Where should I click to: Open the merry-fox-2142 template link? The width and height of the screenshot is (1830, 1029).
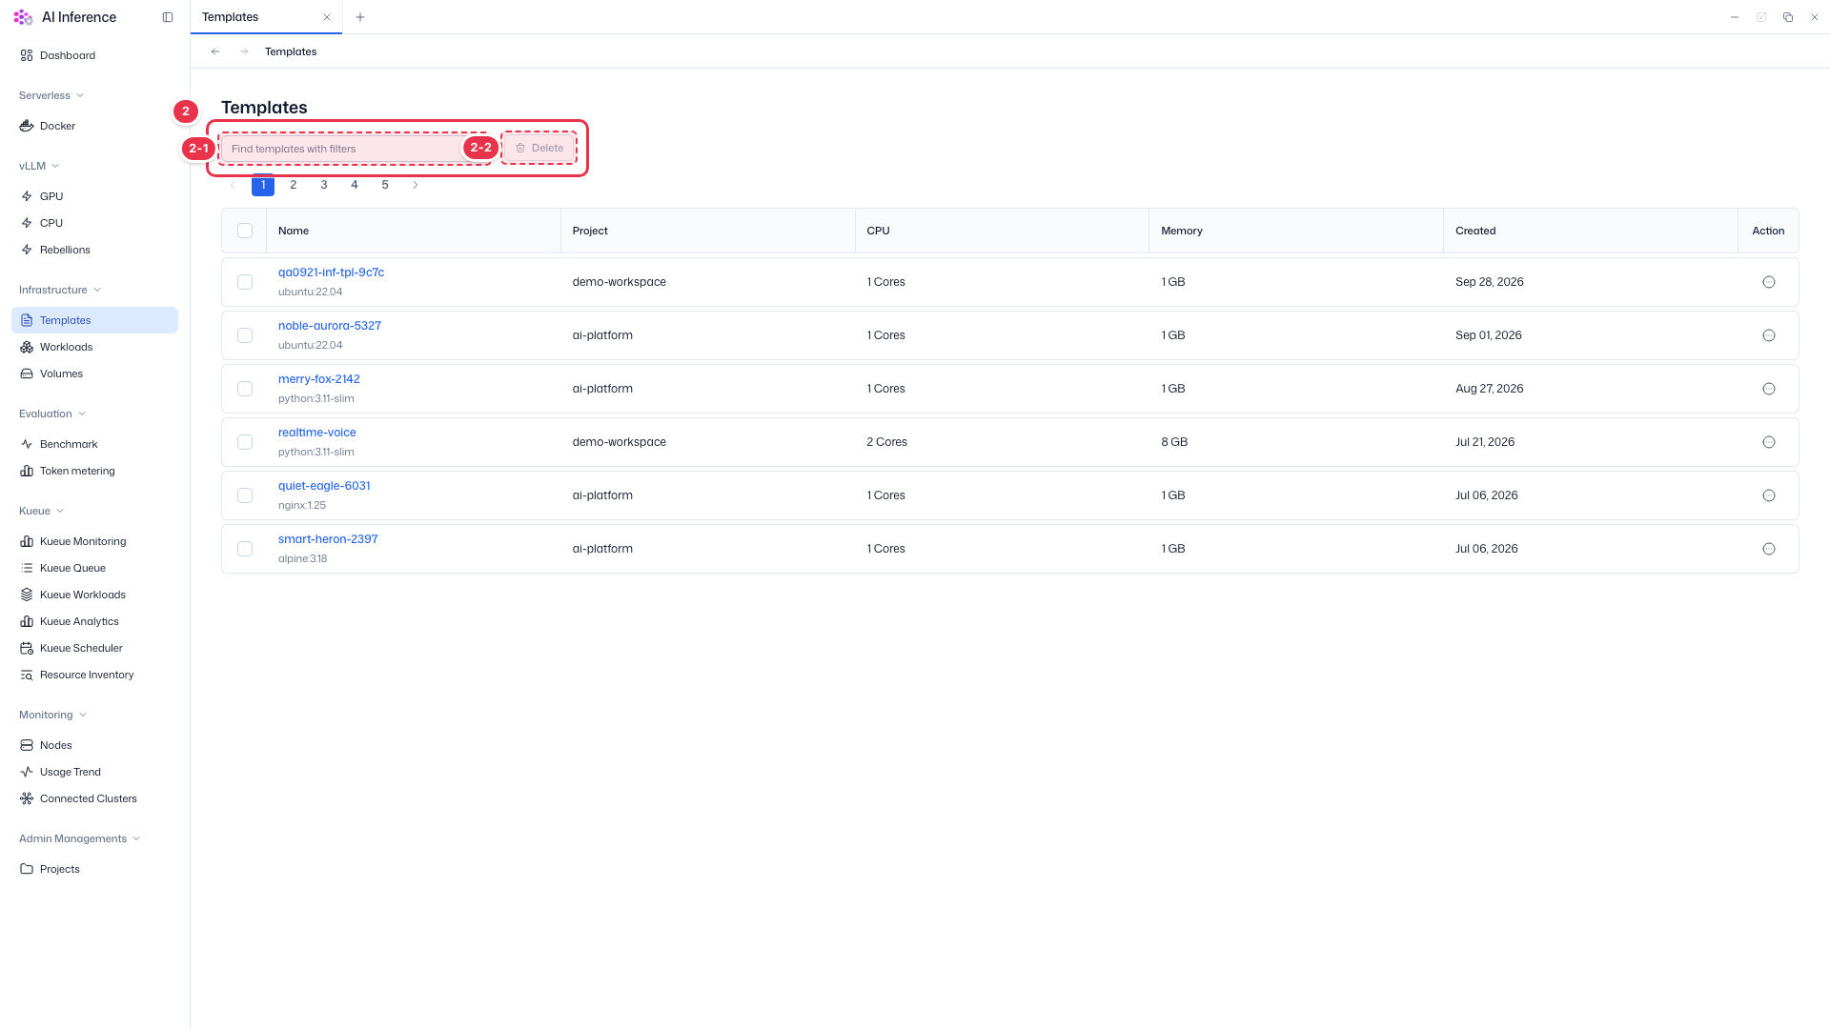click(318, 379)
